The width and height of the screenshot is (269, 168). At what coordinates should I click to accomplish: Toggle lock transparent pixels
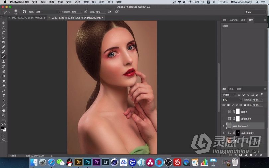[228, 105]
